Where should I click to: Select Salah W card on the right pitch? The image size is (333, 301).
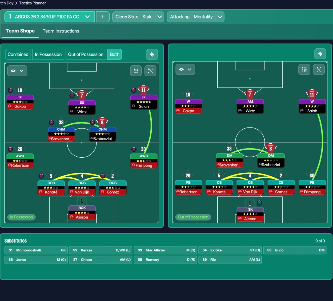pos(312,106)
